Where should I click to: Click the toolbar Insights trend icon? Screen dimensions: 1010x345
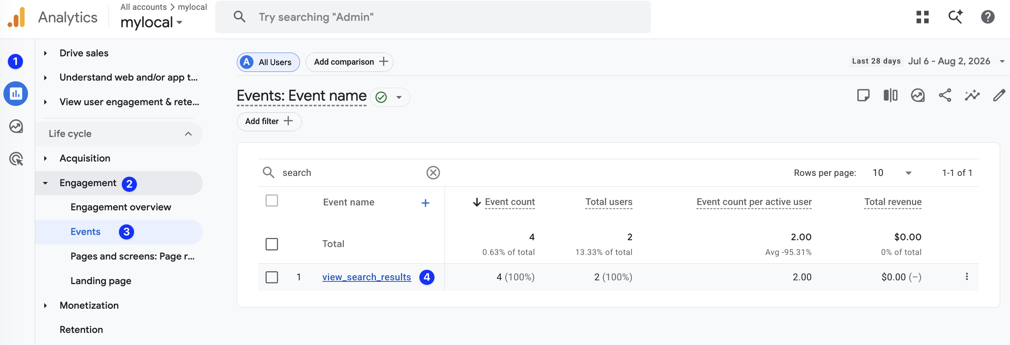tap(917, 95)
